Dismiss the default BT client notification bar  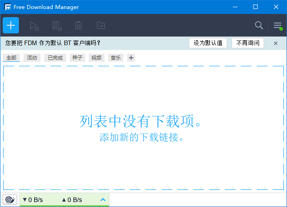[276, 43]
